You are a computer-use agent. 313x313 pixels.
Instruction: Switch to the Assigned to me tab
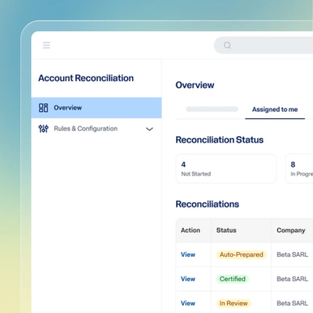pos(275,110)
